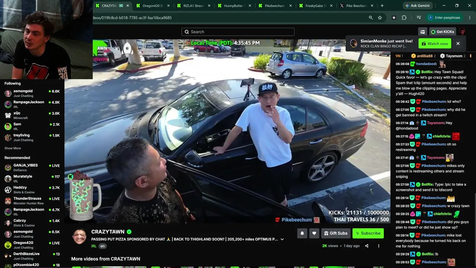
Task: Close the HunnyButter browser tab
Action: tap(250, 6)
